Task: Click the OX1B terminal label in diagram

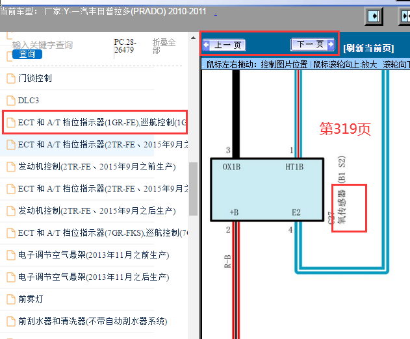Action: click(x=231, y=167)
